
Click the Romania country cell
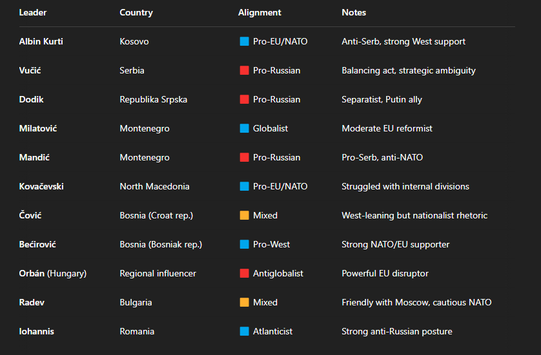(137, 331)
